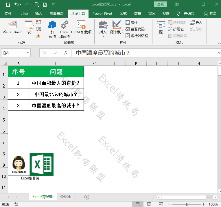Click the macro recording status bar icon

(x=16, y=204)
